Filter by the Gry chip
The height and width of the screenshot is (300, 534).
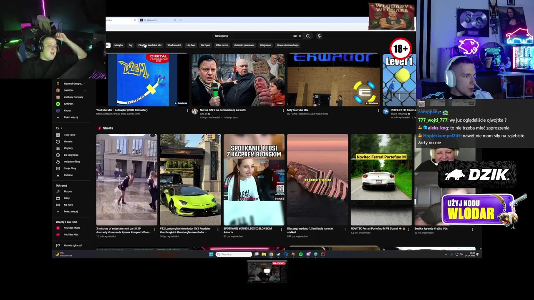click(131, 45)
